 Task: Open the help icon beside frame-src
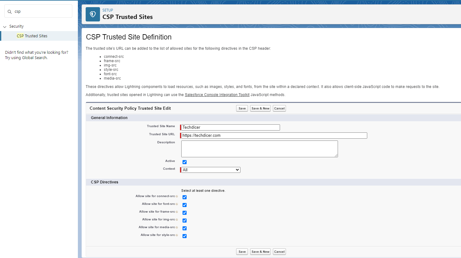(177, 212)
